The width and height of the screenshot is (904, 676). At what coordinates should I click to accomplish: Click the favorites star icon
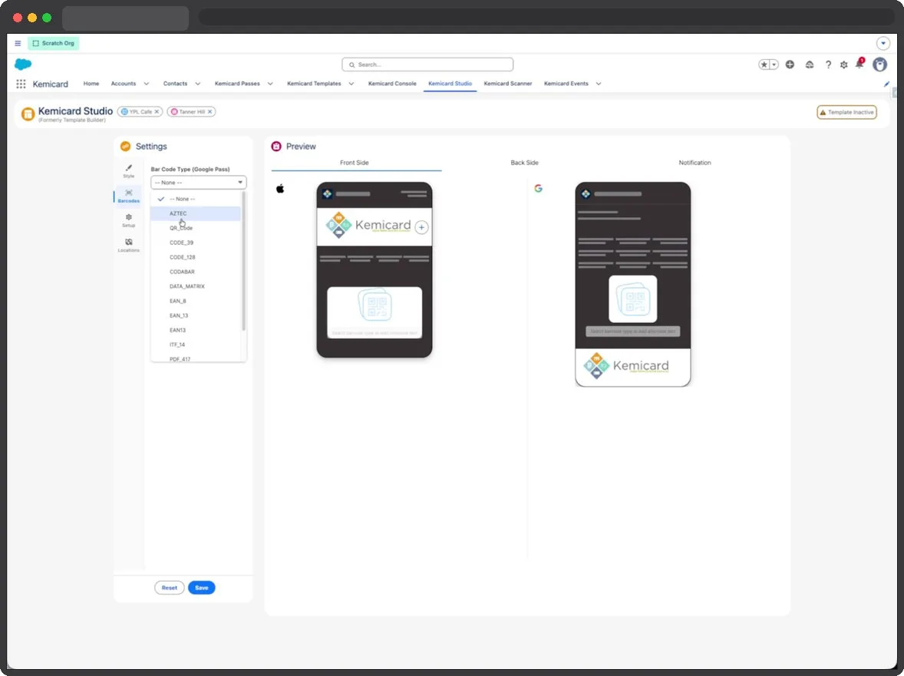click(x=764, y=64)
